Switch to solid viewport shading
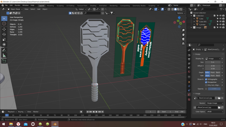 (x=175, y=9)
